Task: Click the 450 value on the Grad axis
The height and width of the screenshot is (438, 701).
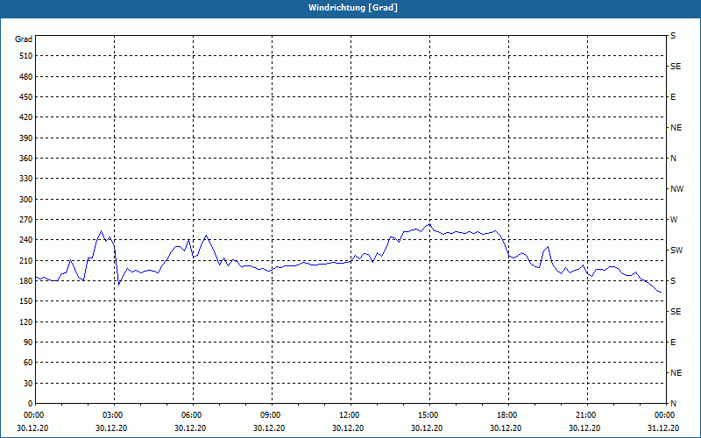Action: pyautogui.click(x=26, y=97)
